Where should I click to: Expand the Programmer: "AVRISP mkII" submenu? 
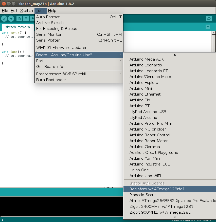pos(79,74)
